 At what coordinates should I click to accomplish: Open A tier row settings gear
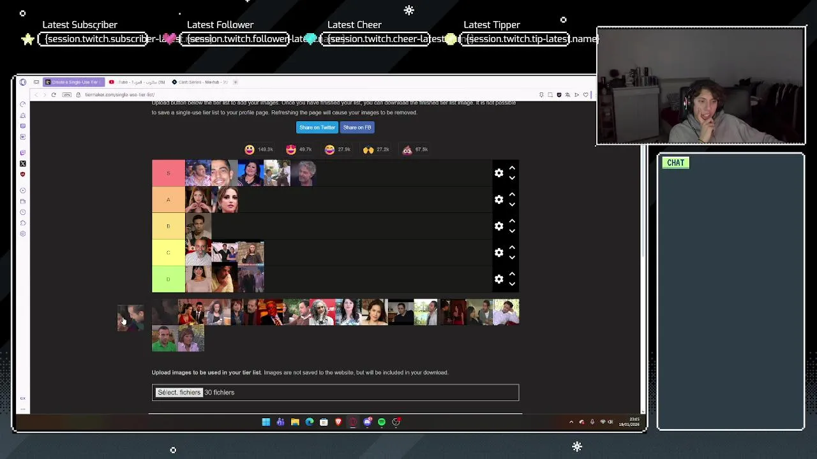[x=499, y=200]
